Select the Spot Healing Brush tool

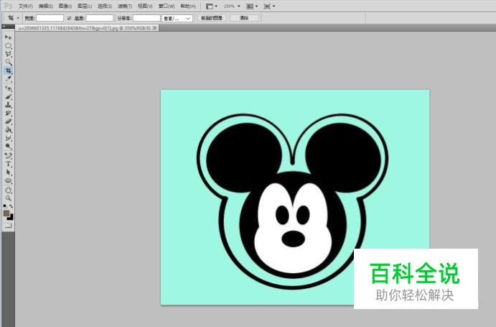click(x=8, y=88)
